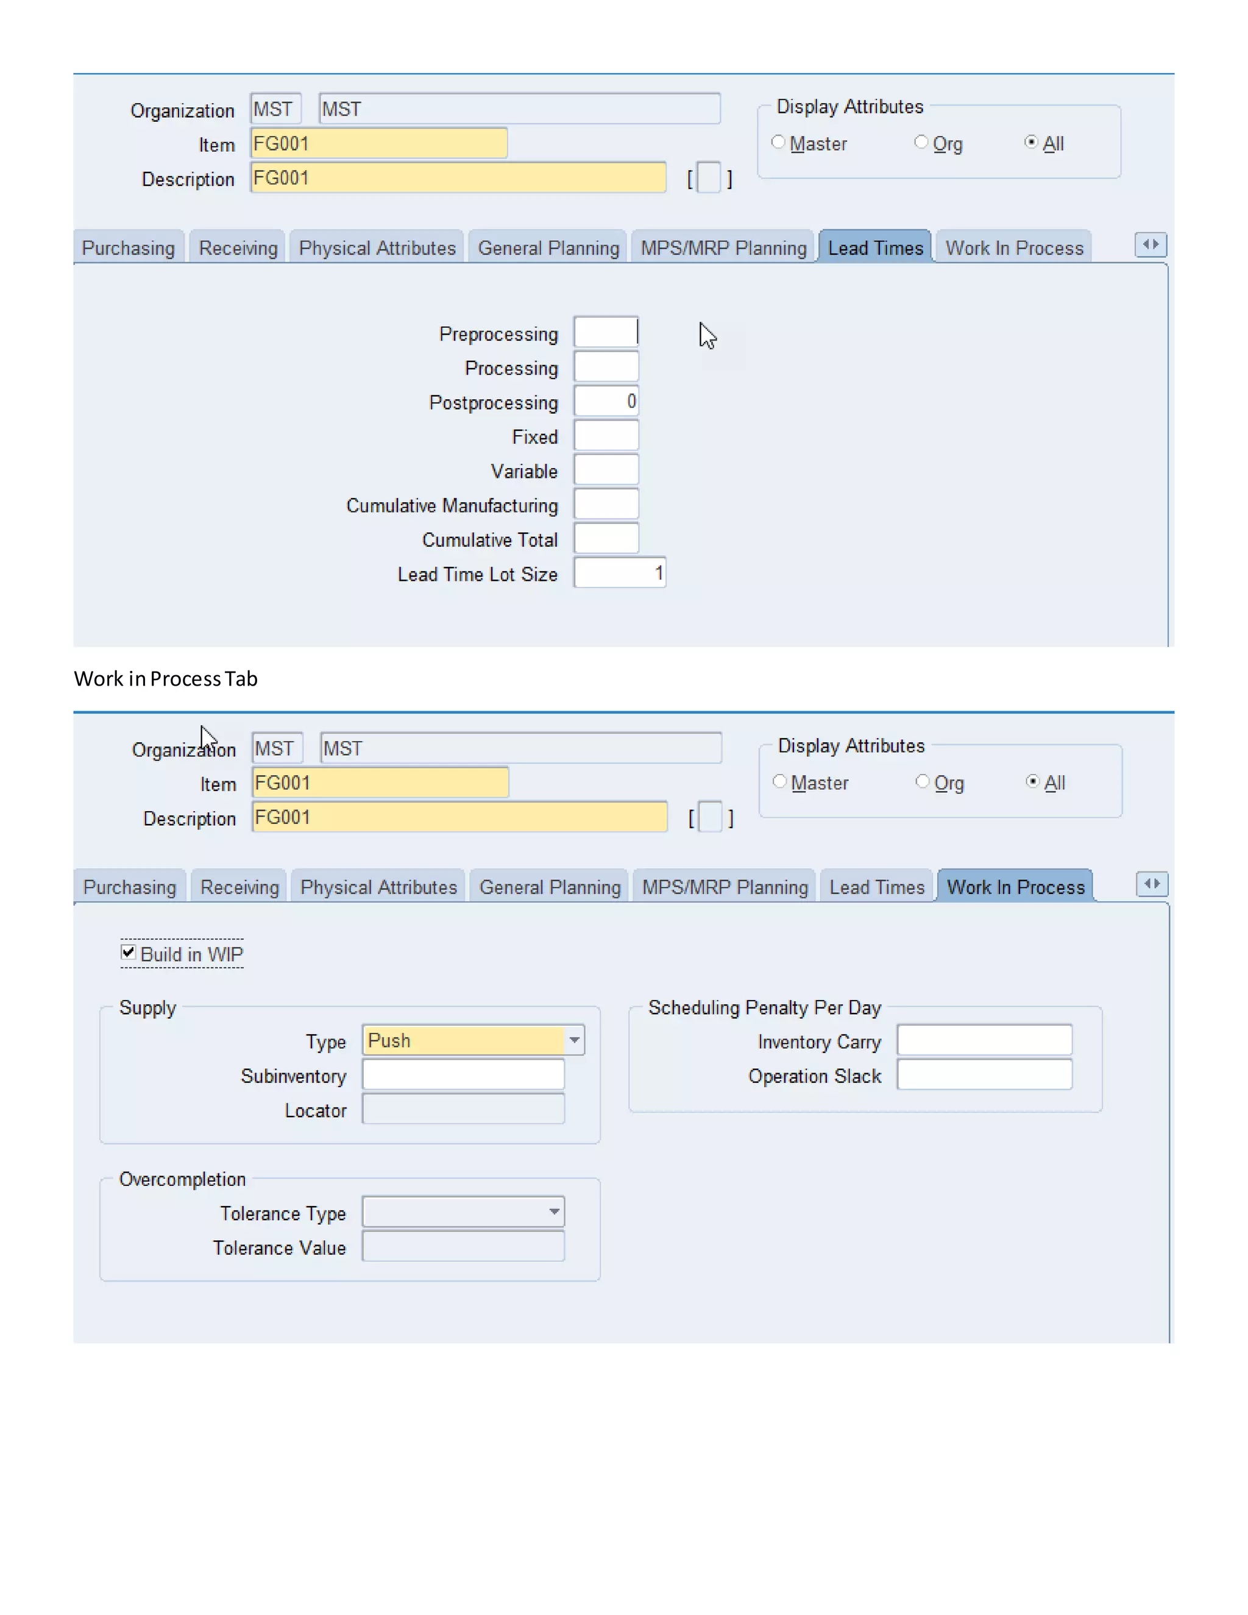Image resolution: width=1248 pixels, height=1615 pixels.
Task: Click the bracketed flexfield box in lower form
Action: point(711,818)
